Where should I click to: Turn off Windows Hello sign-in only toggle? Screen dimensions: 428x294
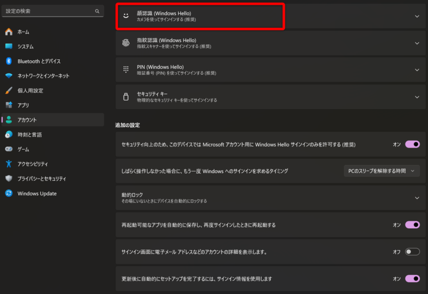[x=412, y=144]
